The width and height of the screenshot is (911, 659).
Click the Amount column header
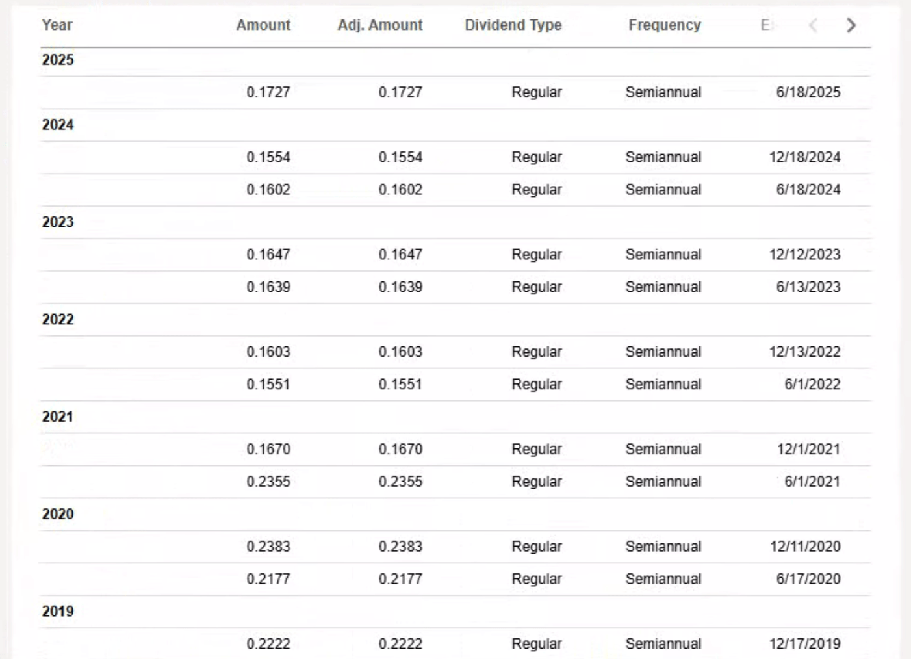coord(263,25)
